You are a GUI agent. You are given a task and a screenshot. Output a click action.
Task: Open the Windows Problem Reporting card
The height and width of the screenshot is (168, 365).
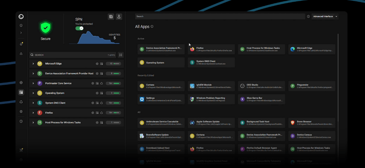click(211, 99)
